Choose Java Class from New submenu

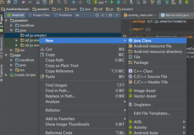pos(157,41)
